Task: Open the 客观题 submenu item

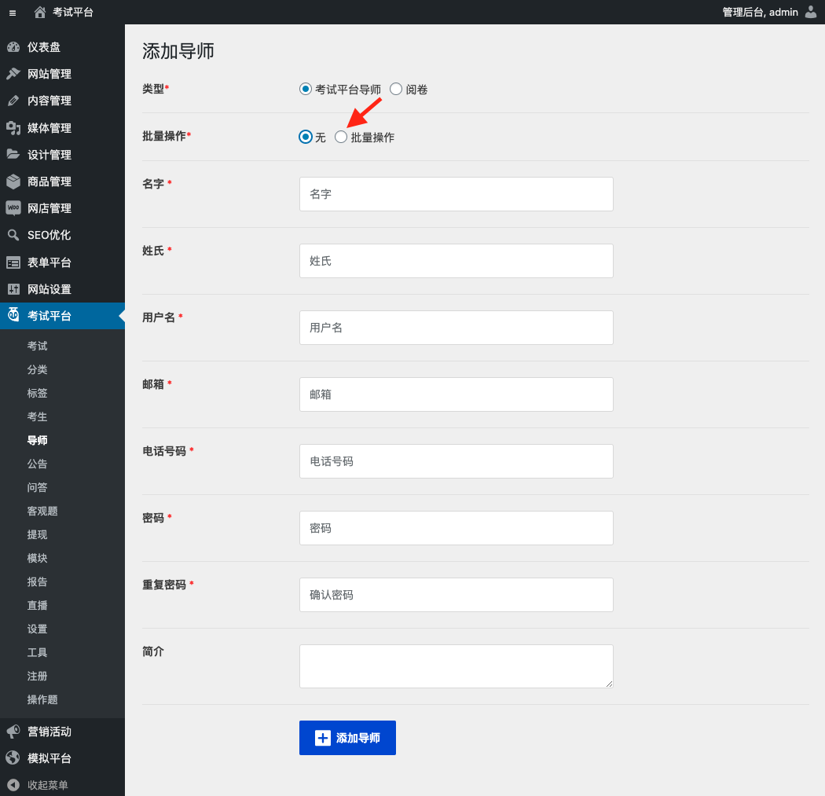Action: point(42,511)
